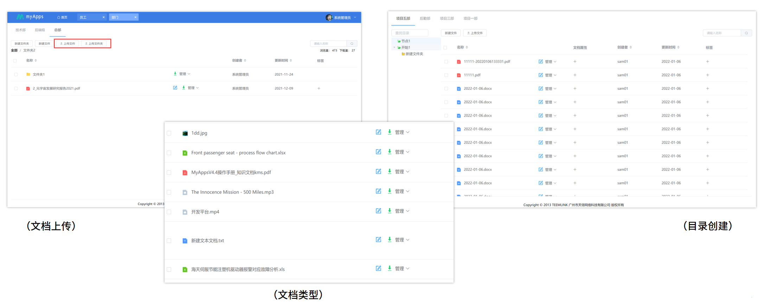Edit the Front passenger seat flow chart.xlsx entry
The height and width of the screenshot is (302, 762).
pos(378,152)
